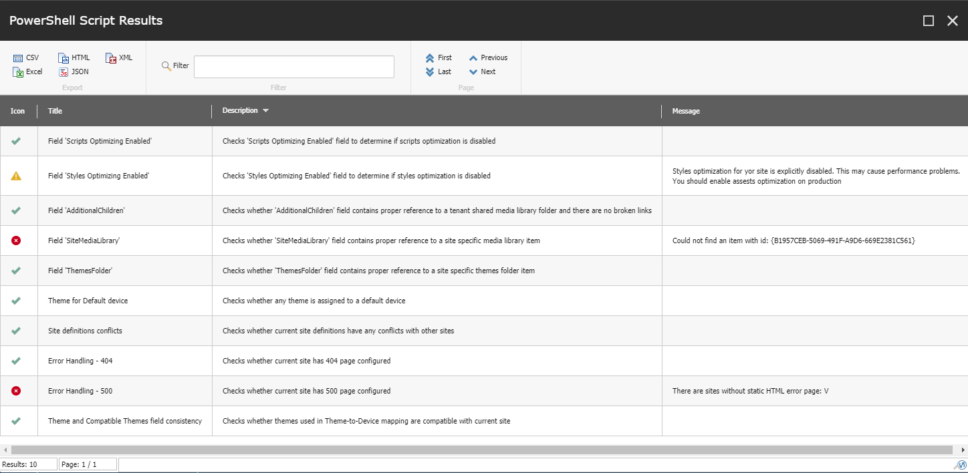The height and width of the screenshot is (473, 968).
Task: Select title Field 'ThemesFolder'
Action: 80,271
